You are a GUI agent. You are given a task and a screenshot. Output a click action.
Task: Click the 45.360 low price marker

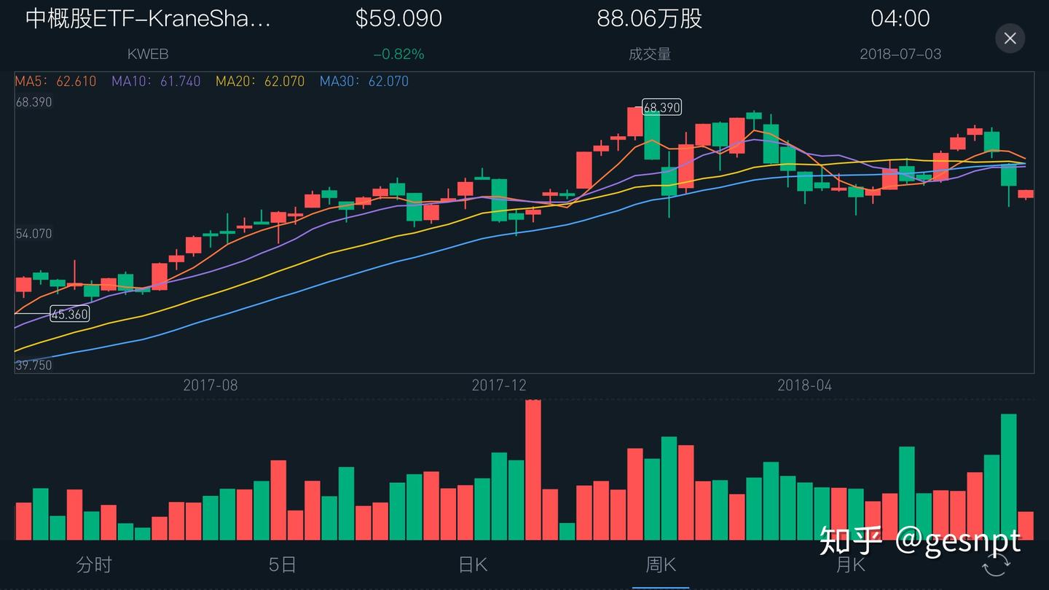point(69,314)
